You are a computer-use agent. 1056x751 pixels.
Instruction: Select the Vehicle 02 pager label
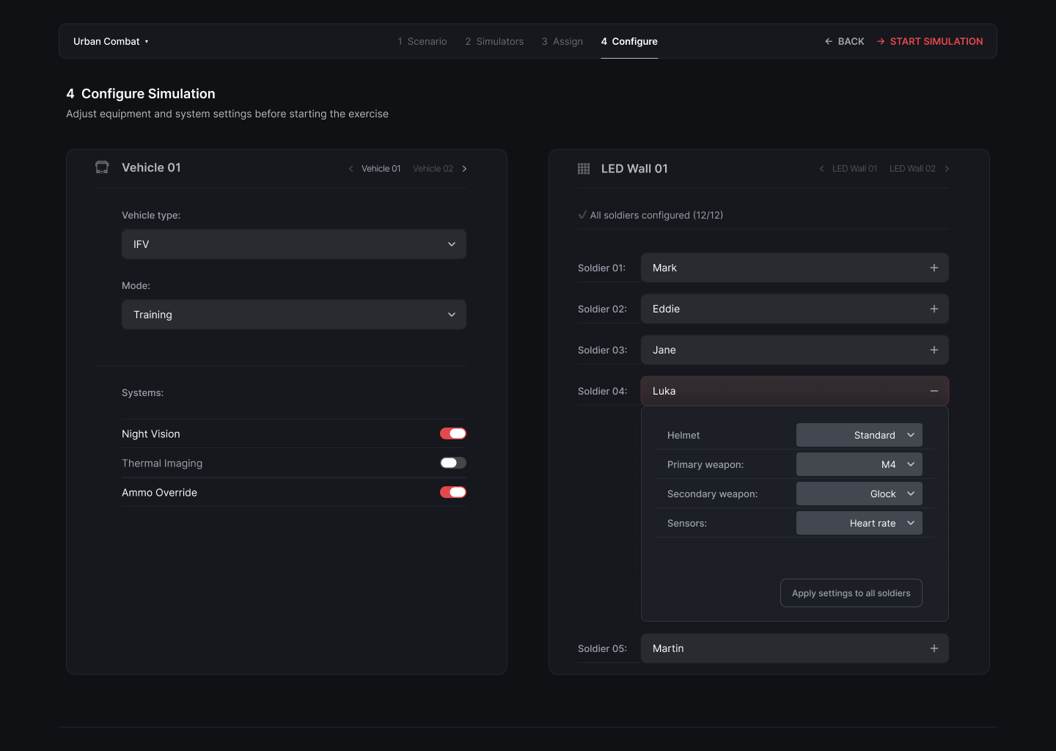click(x=433, y=169)
